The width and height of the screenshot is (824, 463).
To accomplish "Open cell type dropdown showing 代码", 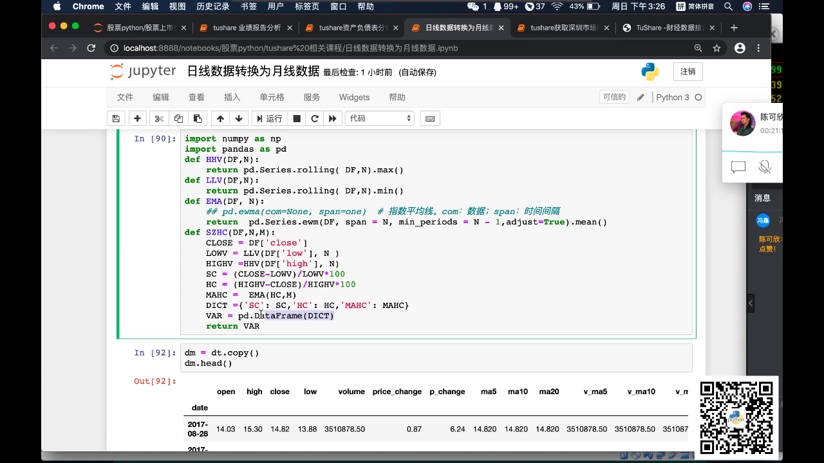I will (380, 118).
